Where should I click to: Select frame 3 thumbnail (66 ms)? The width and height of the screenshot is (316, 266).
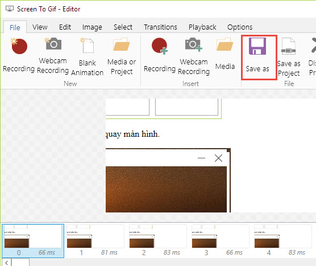221,241
